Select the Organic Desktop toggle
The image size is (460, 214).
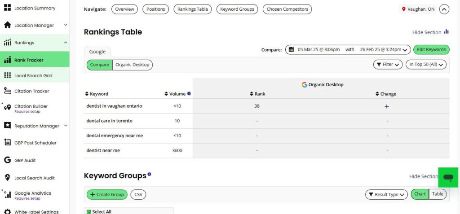[133, 65]
